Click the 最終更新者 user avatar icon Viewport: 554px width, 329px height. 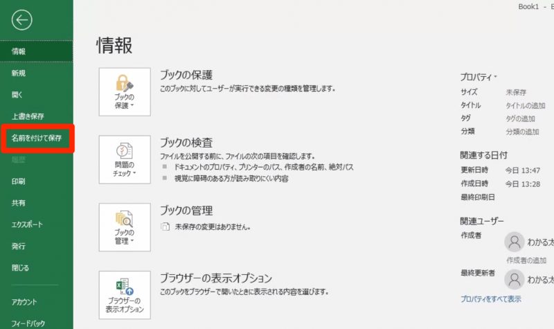coord(514,278)
